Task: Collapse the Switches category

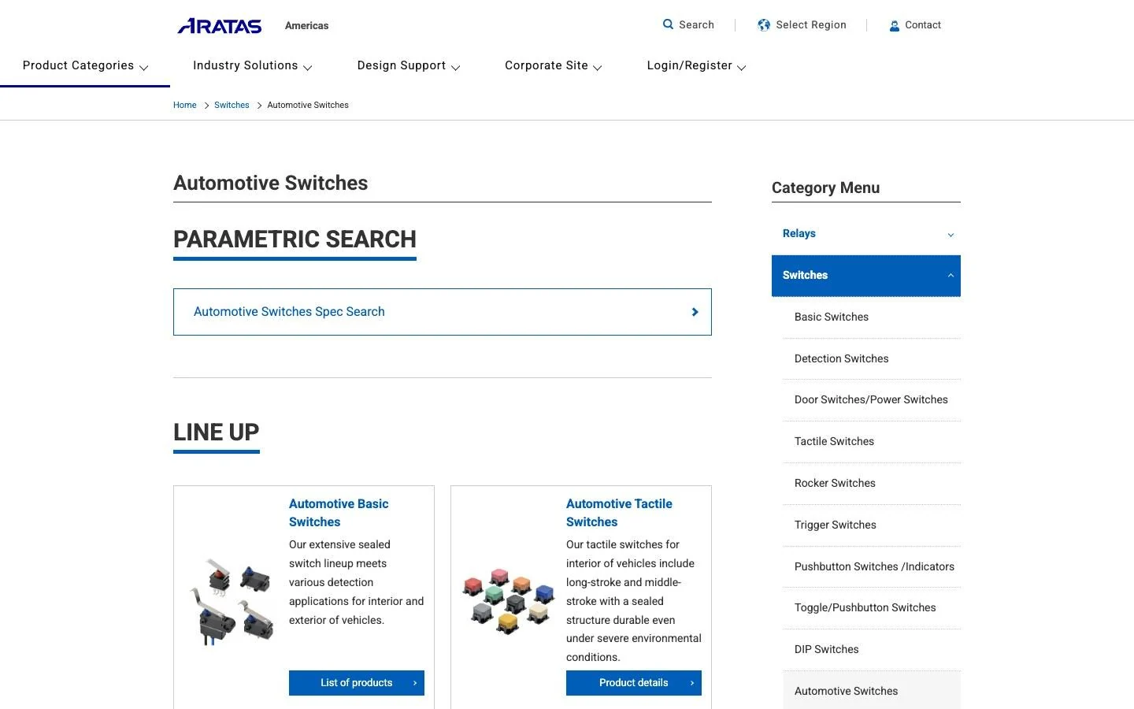Action: (x=866, y=276)
